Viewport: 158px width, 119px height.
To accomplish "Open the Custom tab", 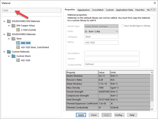I will point(110,10).
